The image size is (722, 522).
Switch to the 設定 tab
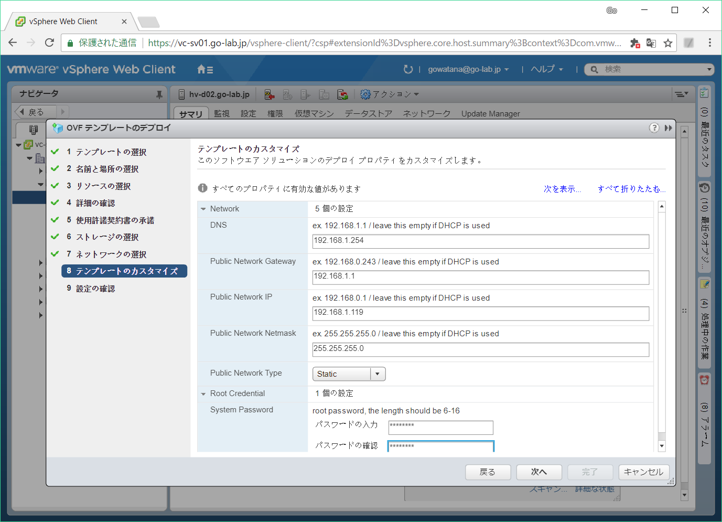pos(249,114)
